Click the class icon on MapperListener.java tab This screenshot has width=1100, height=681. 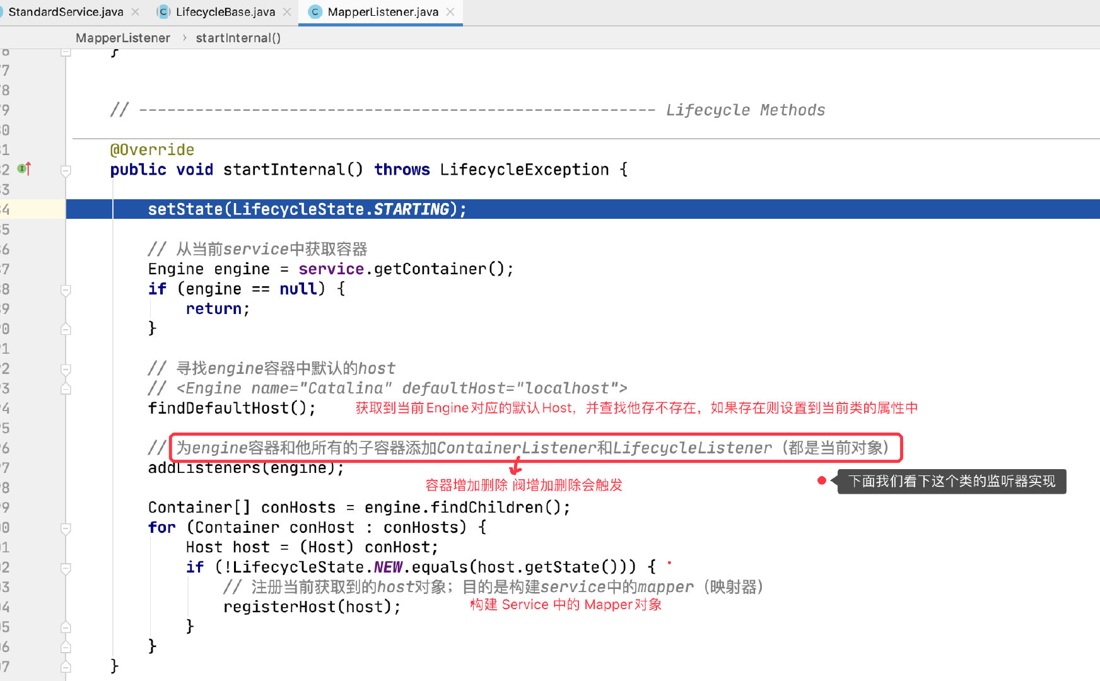point(315,12)
